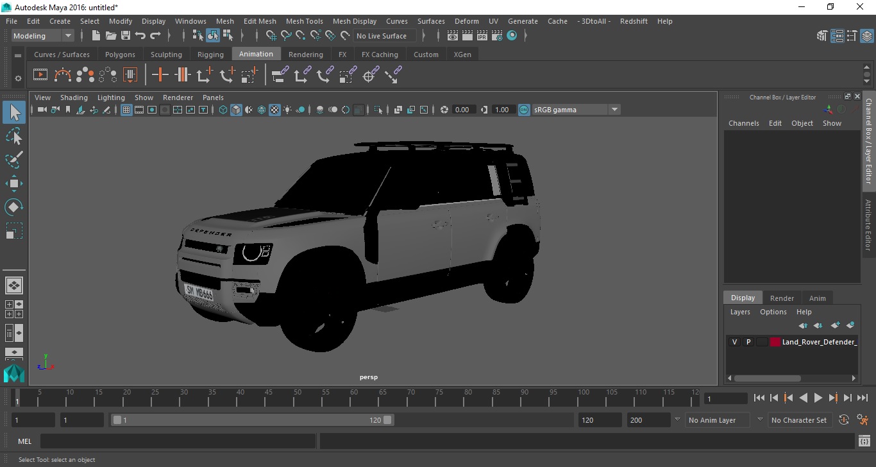Click the Redo arrow icon
This screenshot has height=467, width=876.
[x=155, y=36]
